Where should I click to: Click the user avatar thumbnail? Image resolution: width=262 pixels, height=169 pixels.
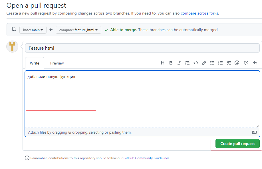coord(12,47)
